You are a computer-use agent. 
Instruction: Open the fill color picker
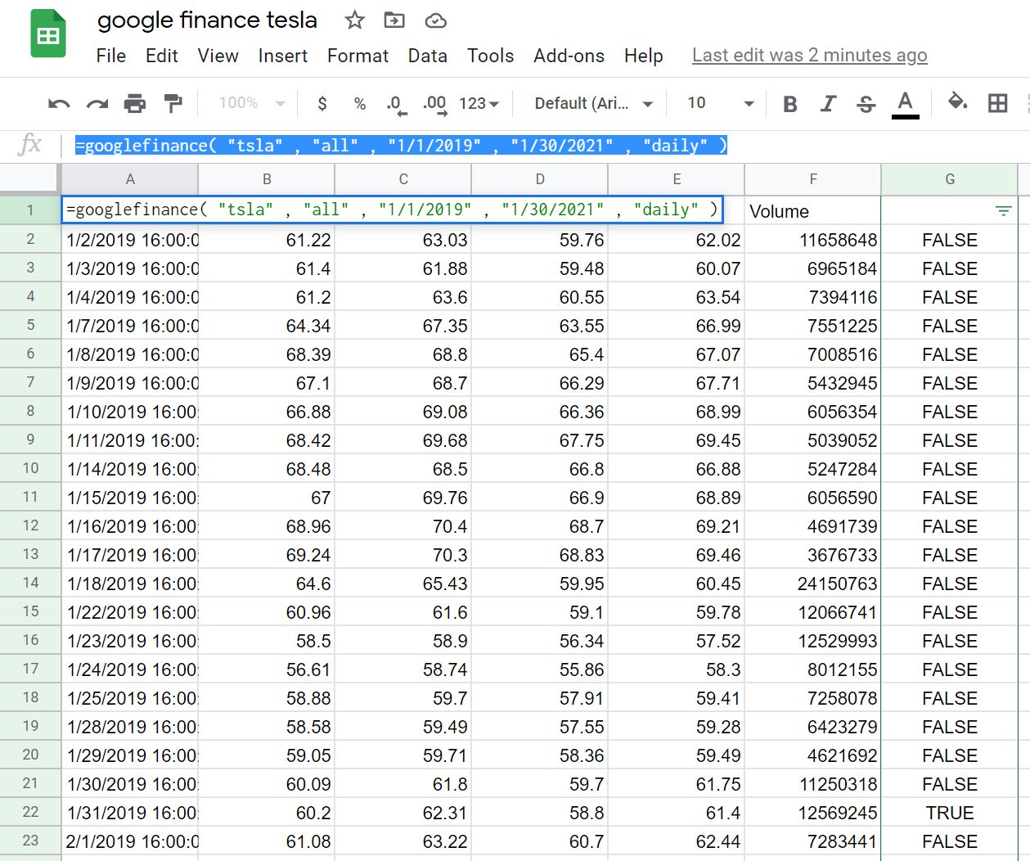pyautogui.click(x=957, y=102)
